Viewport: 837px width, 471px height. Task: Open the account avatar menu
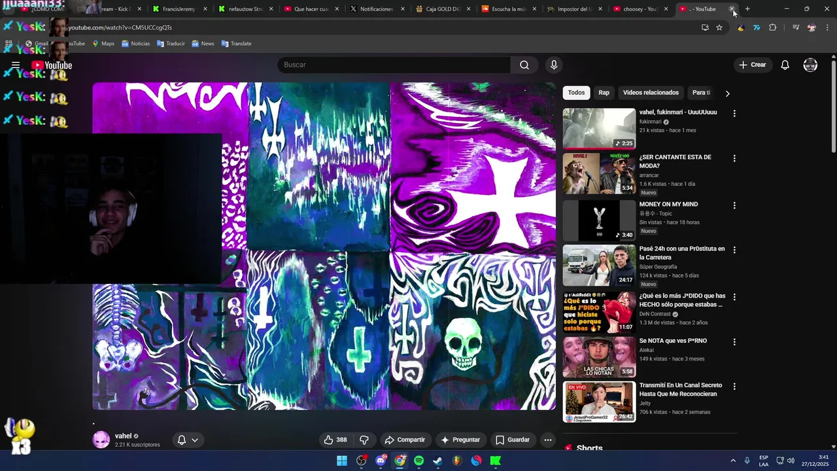coord(810,65)
